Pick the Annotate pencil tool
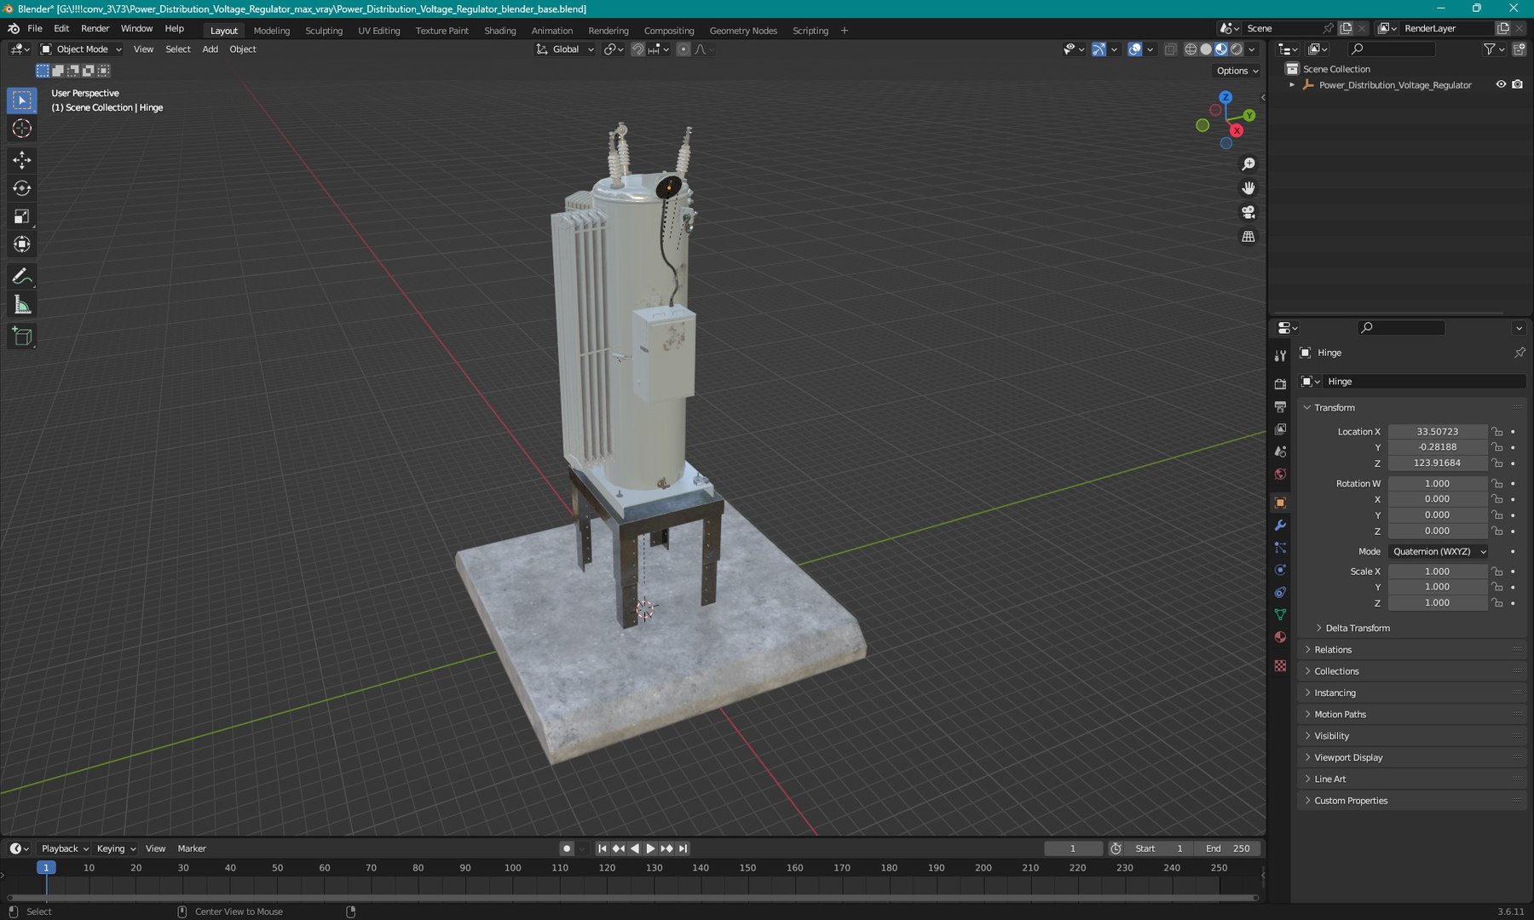The height and width of the screenshot is (920, 1534). [22, 276]
